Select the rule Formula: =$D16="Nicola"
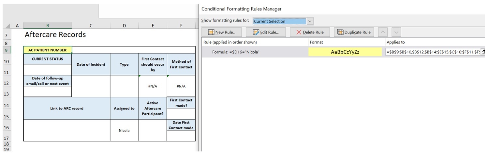Viewport: 488px width, 155px height. tap(236, 52)
